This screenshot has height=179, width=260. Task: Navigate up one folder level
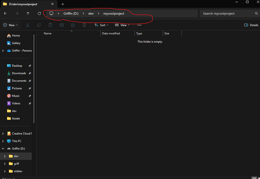[28, 13]
